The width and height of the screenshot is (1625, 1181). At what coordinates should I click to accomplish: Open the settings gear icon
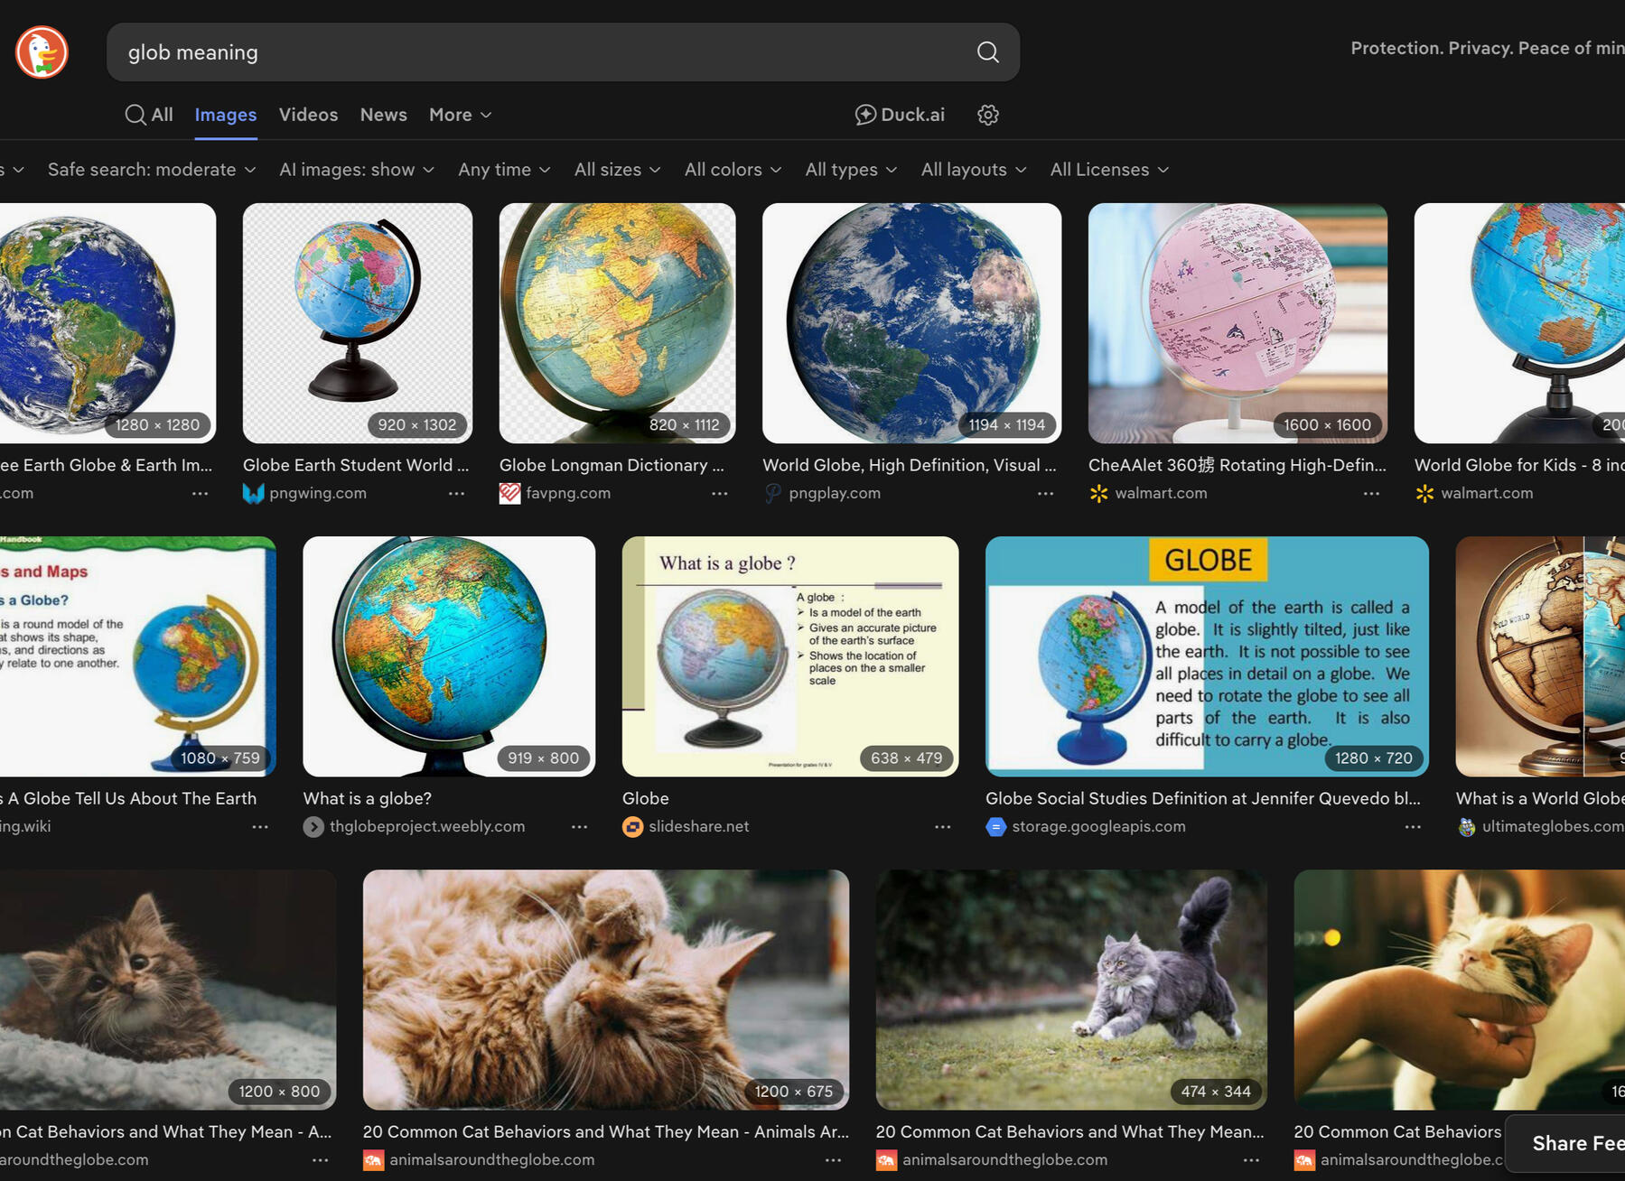(988, 115)
